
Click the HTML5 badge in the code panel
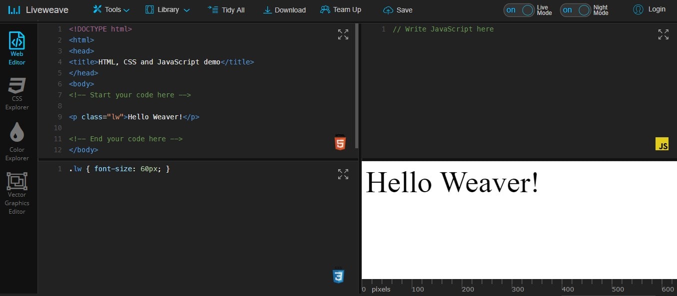coord(339,143)
